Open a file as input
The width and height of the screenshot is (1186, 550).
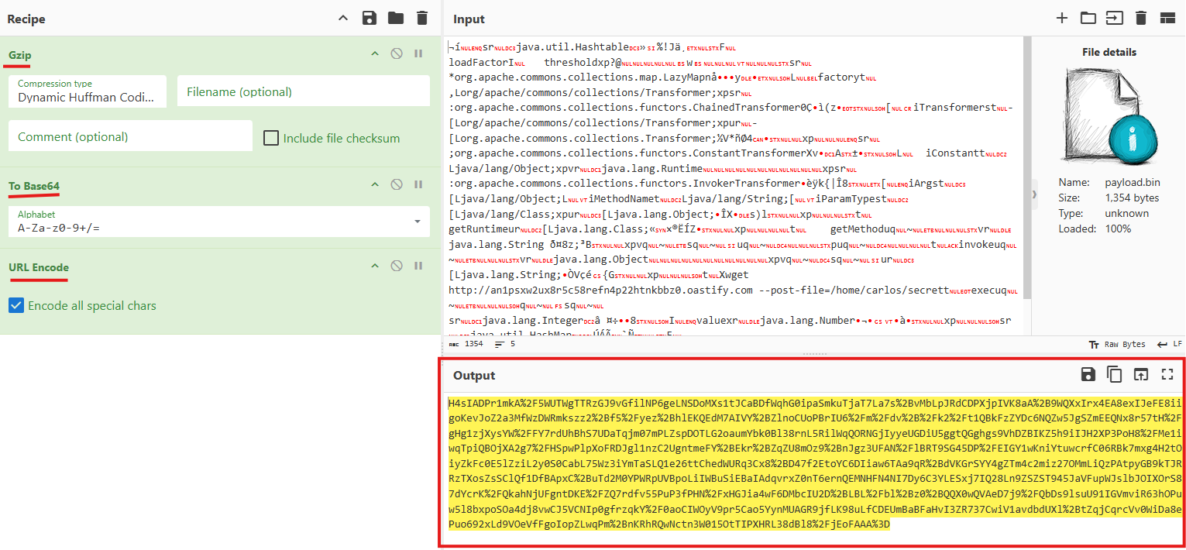click(1115, 18)
